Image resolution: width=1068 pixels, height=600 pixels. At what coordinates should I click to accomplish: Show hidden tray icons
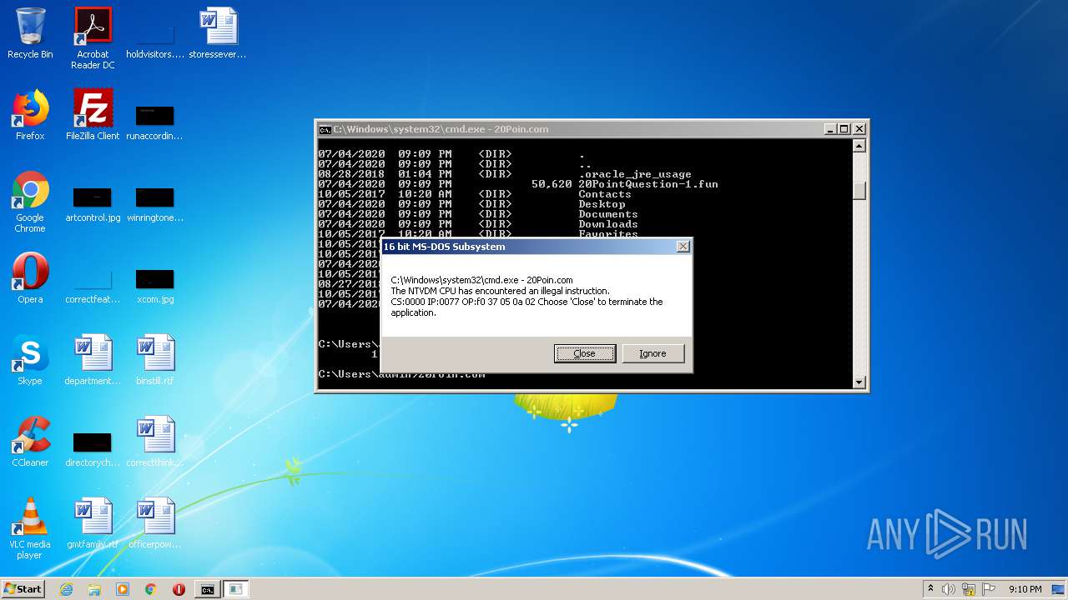tap(930, 588)
